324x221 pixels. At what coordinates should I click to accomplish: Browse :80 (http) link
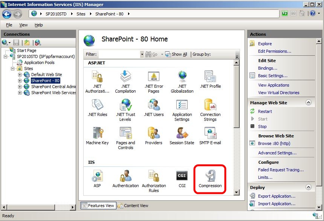274,143
